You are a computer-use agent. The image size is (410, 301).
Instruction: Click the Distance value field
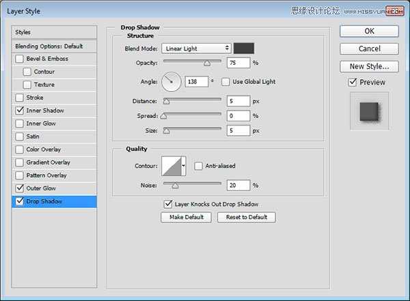click(238, 101)
